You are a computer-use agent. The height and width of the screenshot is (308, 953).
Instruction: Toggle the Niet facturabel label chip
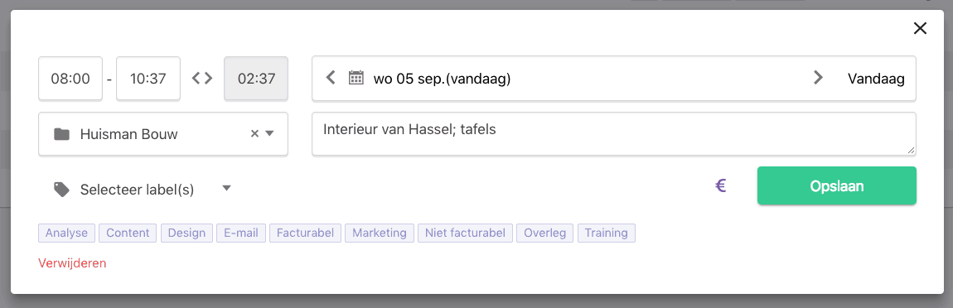point(465,233)
